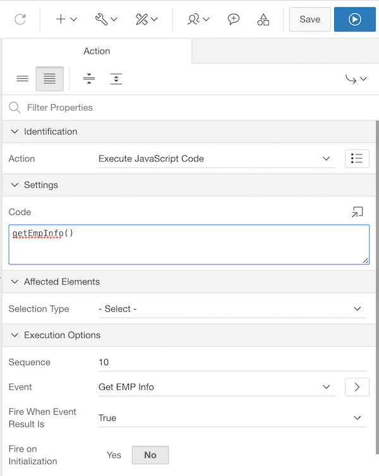Click the Run Page play button

click(x=355, y=20)
